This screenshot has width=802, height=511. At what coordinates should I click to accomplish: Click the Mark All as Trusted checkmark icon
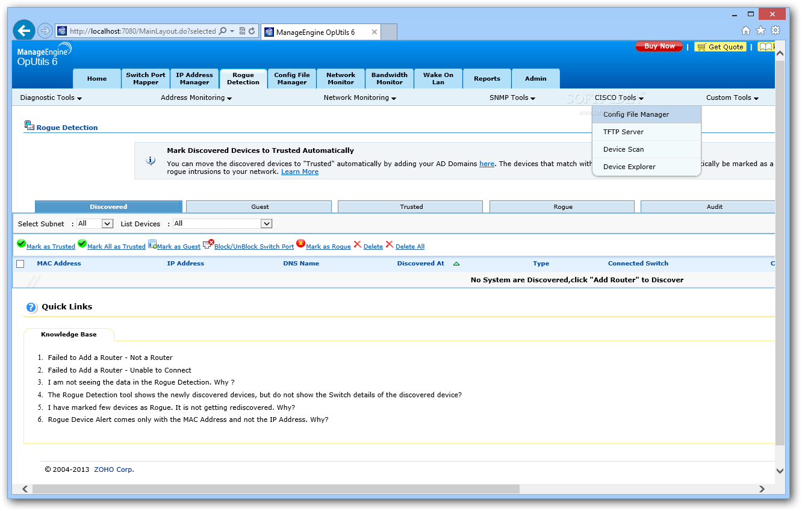tap(82, 244)
